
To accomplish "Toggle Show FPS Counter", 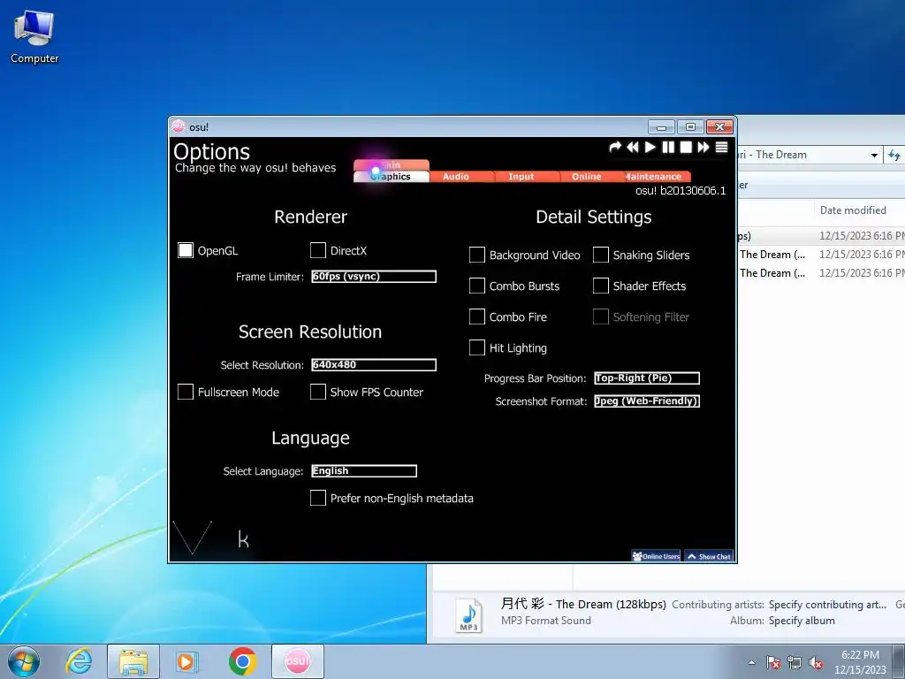I will tap(318, 392).
